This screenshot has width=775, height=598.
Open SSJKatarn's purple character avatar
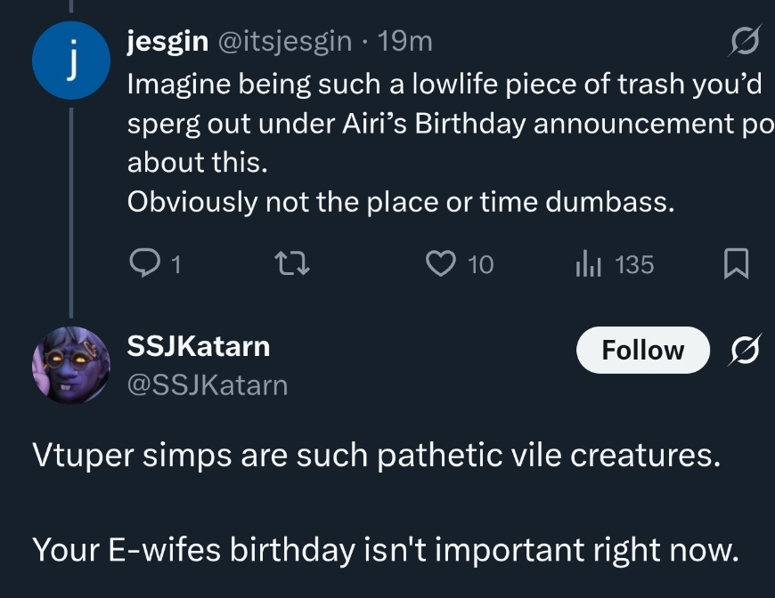[70, 366]
